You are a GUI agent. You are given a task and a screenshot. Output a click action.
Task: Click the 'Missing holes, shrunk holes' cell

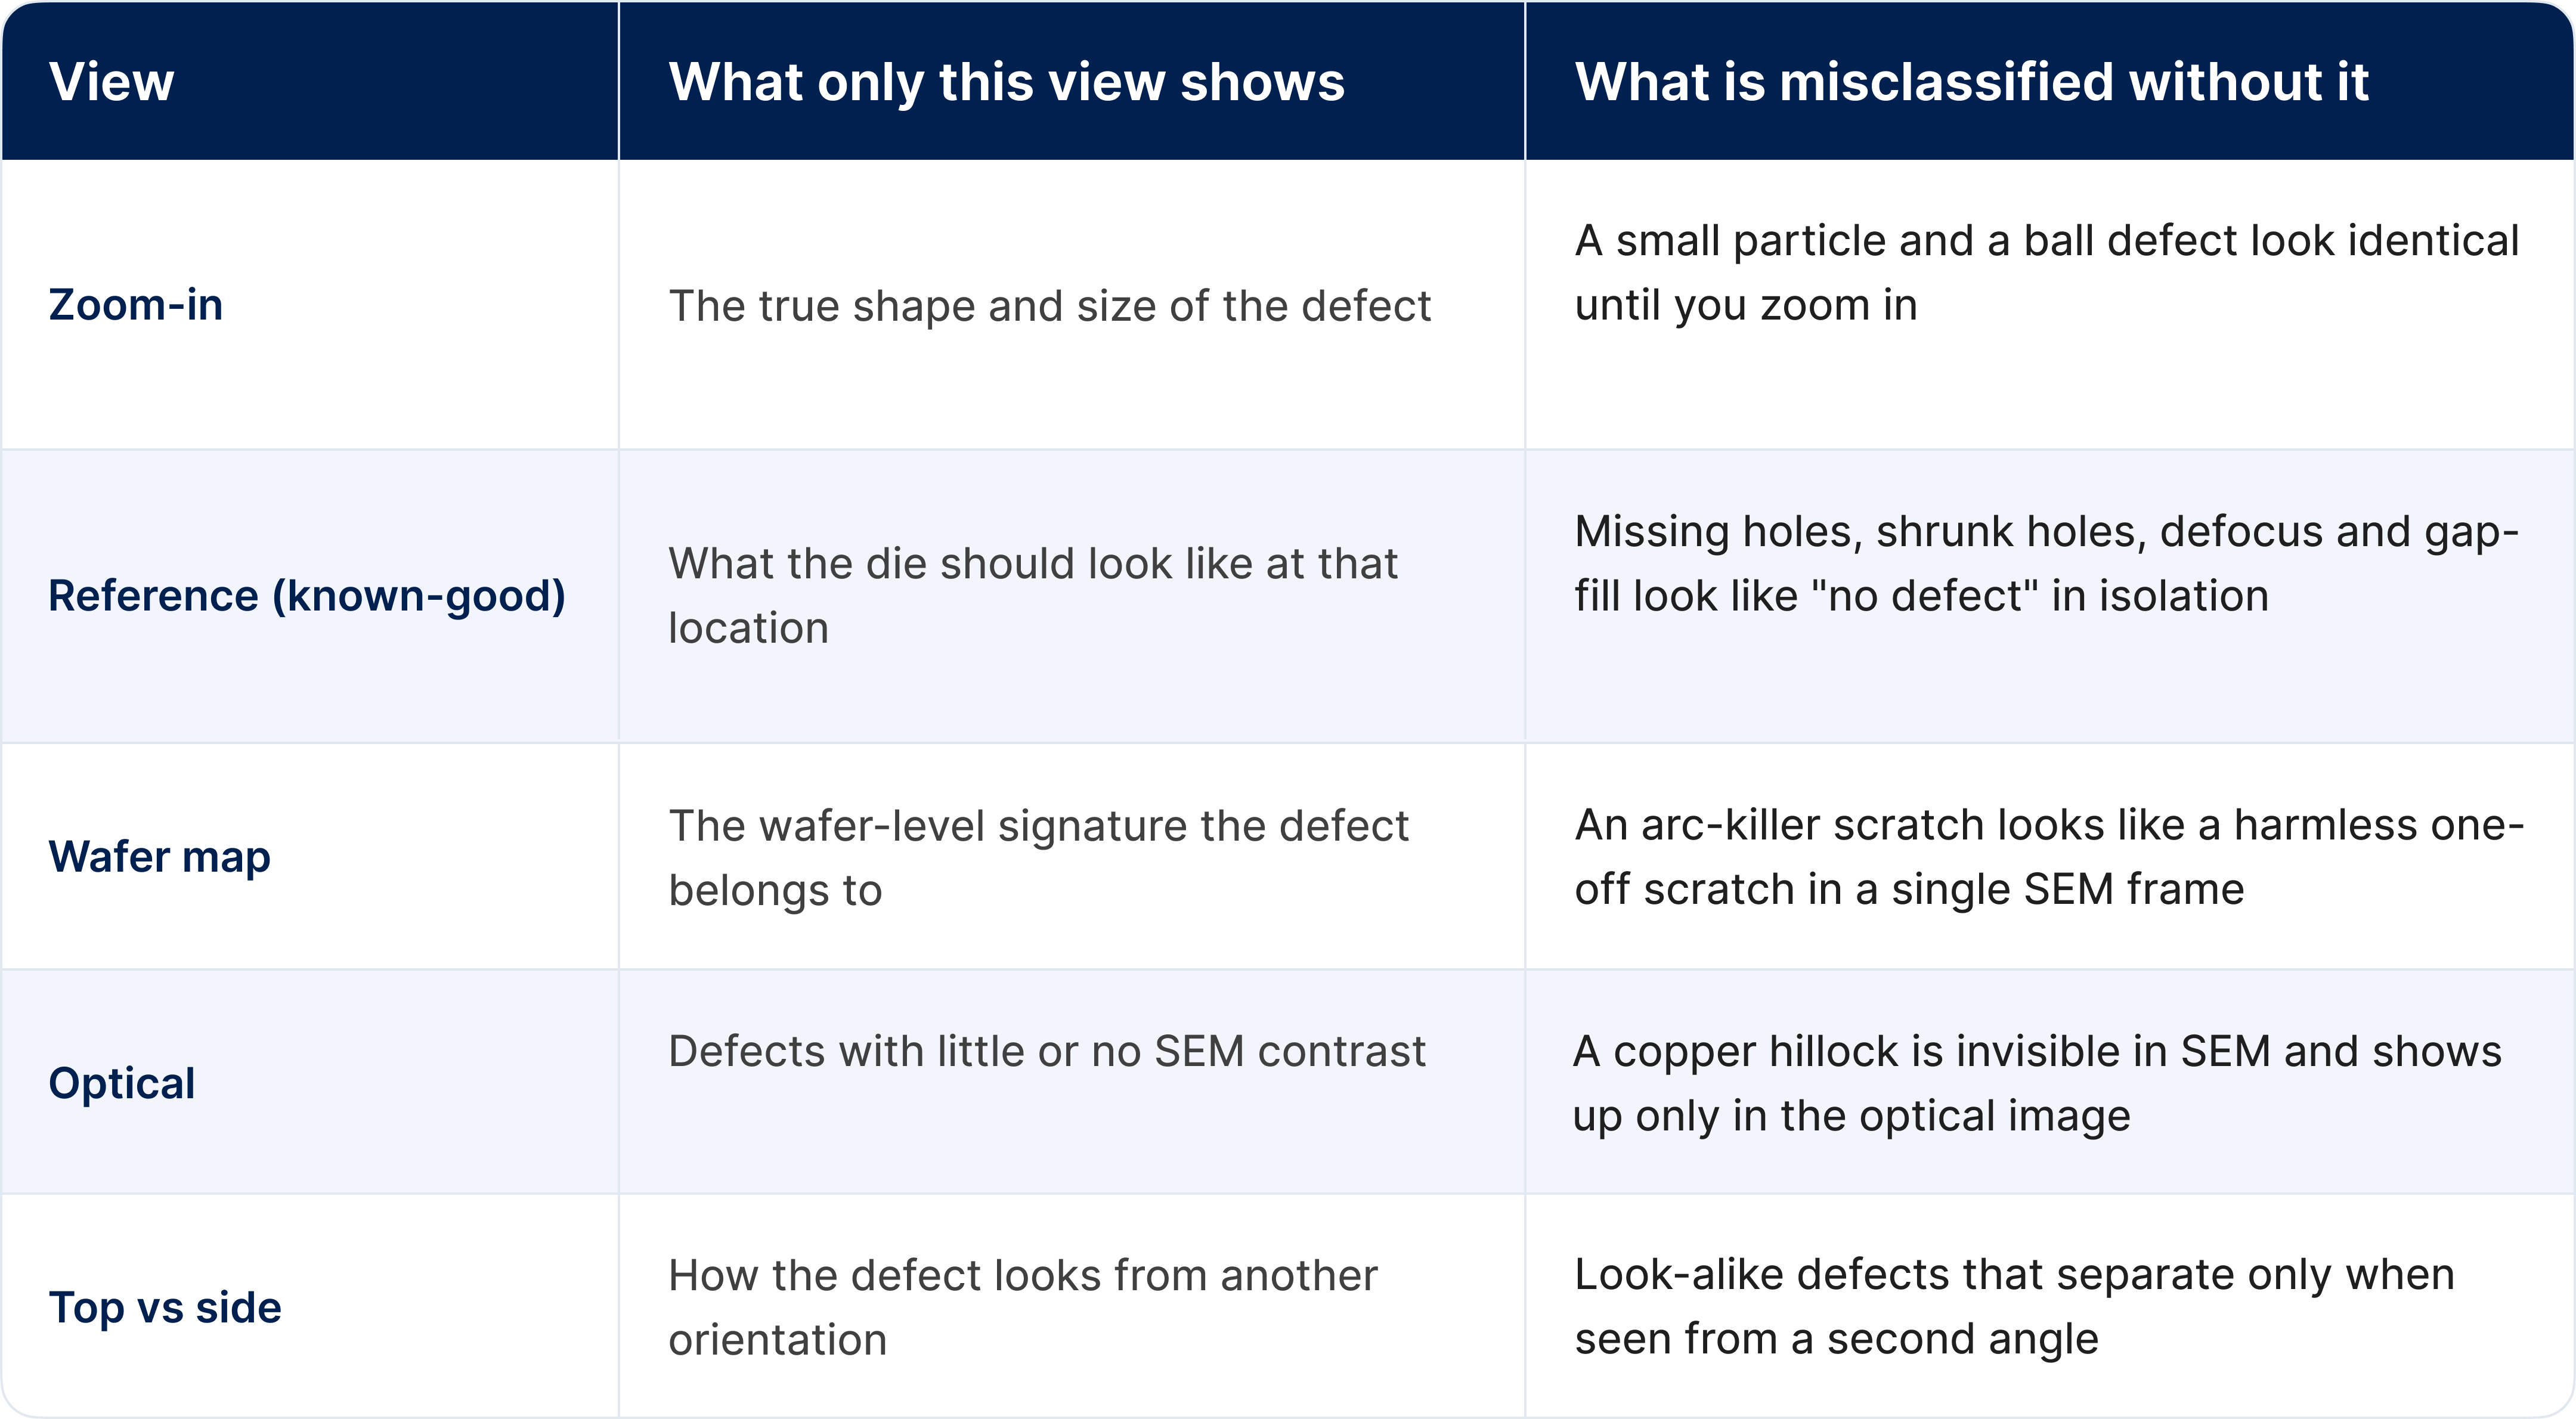(x=2046, y=563)
